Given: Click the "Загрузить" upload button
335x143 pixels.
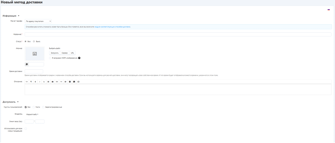Looking at the screenshot, I should [54, 52].
